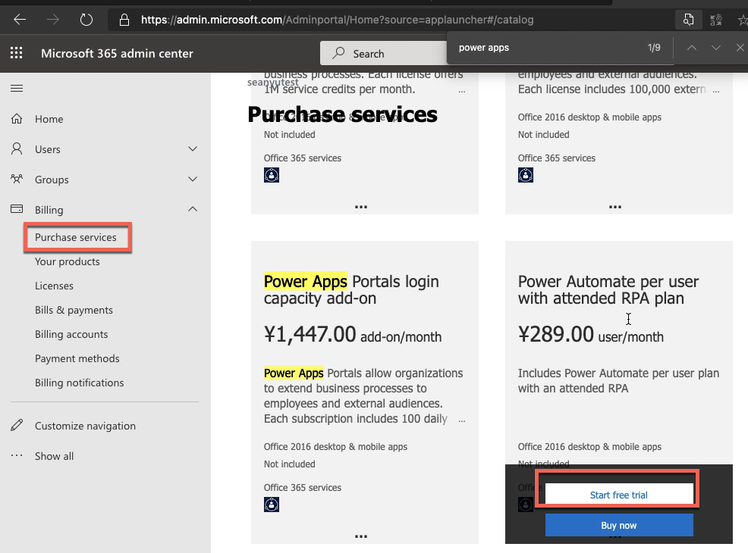Image resolution: width=748 pixels, height=553 pixels.
Task: Select Purchase services under Billing
Action: [x=75, y=237]
